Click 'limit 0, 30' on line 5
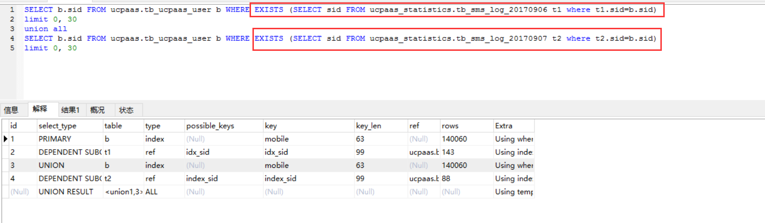The height and width of the screenshot is (223, 765). (x=50, y=48)
